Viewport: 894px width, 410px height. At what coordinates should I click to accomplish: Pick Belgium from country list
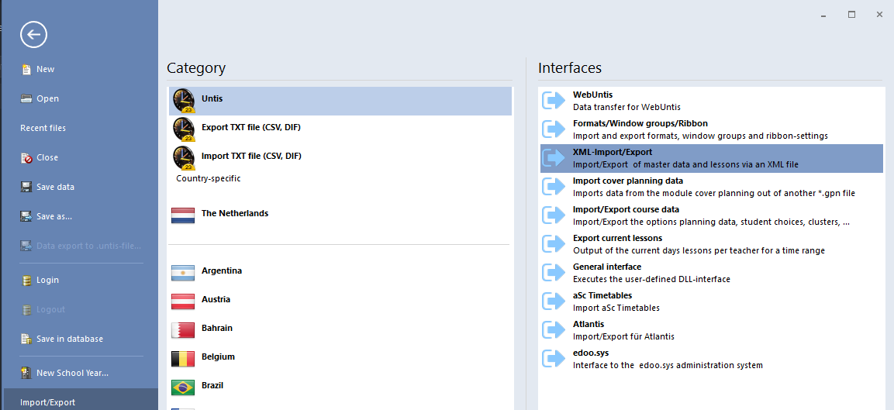pyautogui.click(x=219, y=357)
